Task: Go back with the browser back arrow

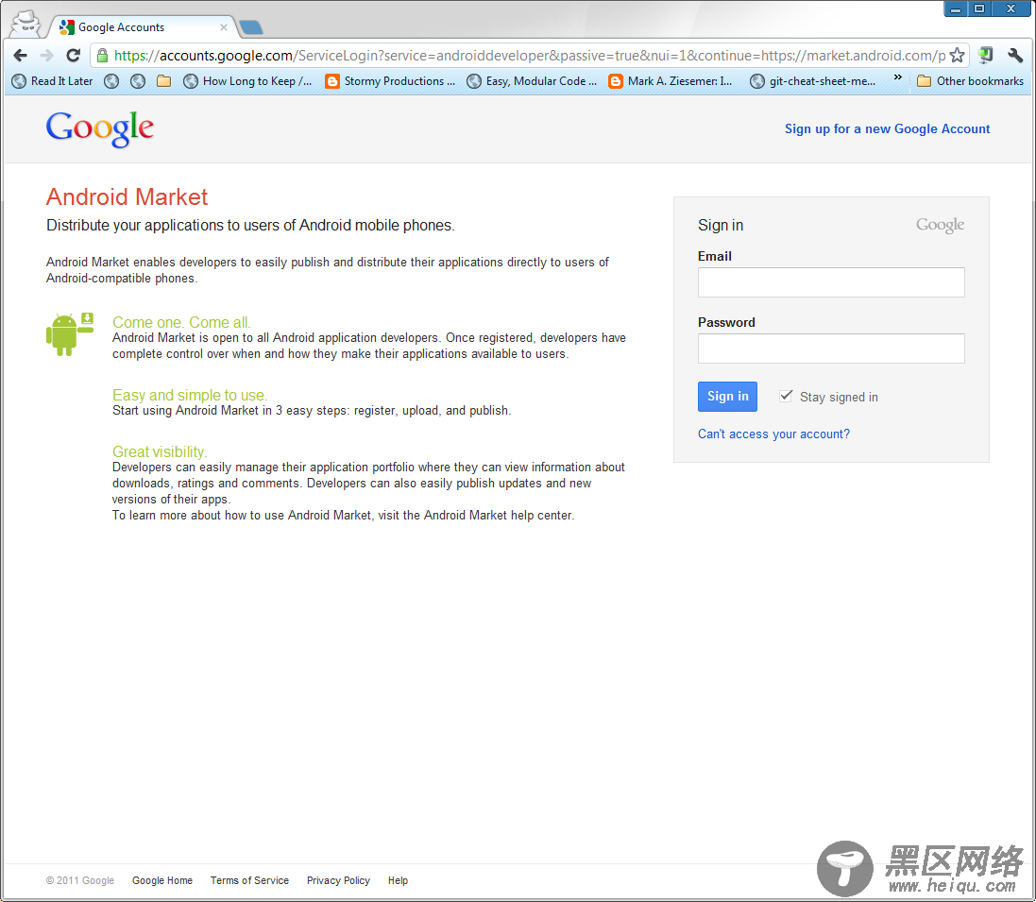Action: (20, 56)
